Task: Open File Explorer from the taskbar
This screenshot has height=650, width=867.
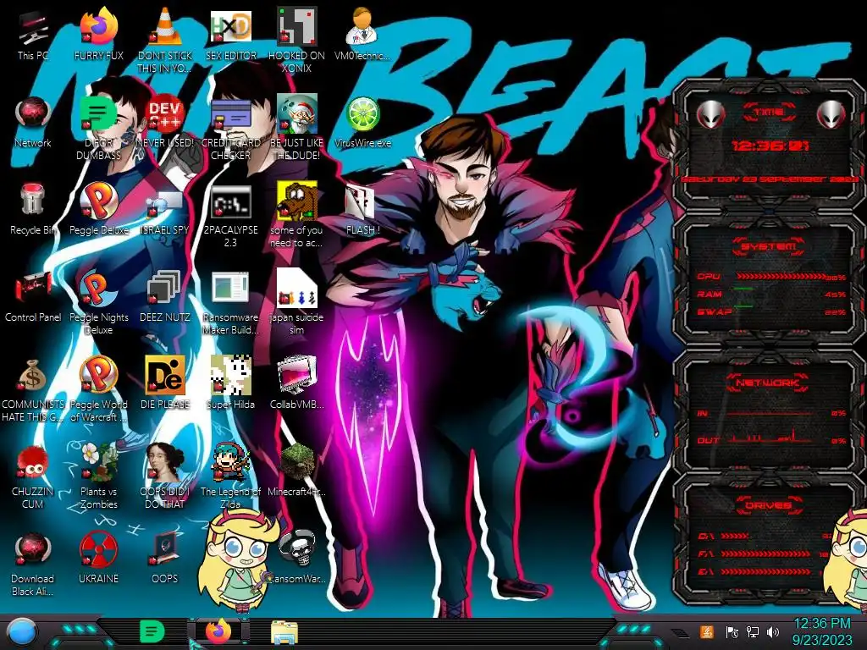Action: pyautogui.click(x=284, y=633)
